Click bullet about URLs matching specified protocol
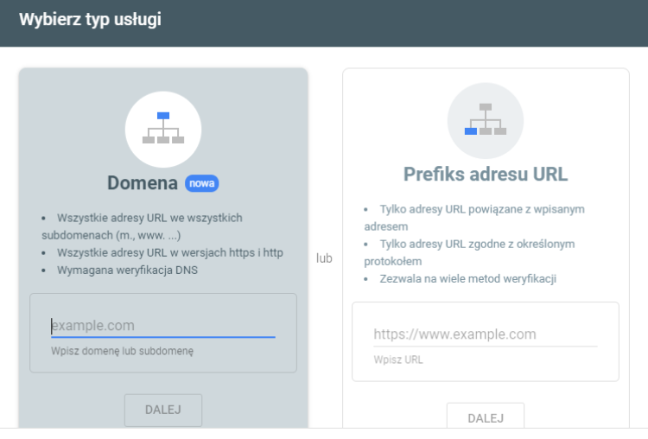 [475, 252]
